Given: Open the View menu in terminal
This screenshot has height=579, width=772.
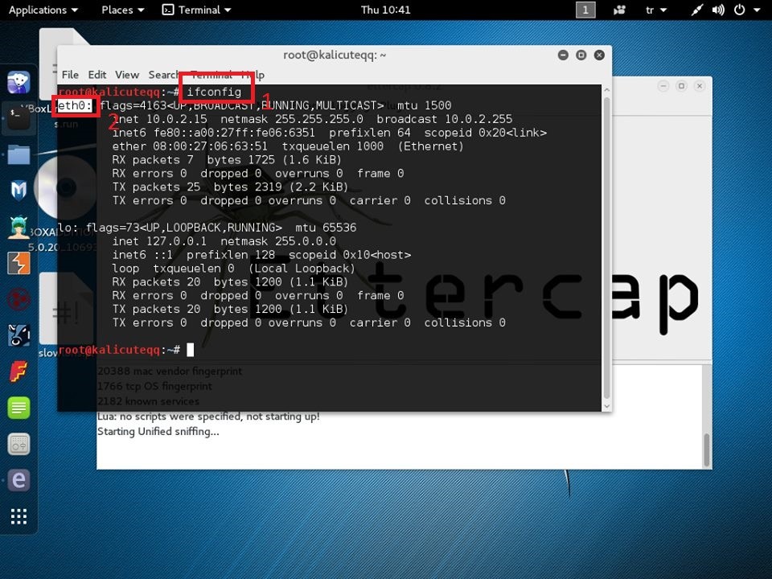Looking at the screenshot, I should (x=127, y=75).
